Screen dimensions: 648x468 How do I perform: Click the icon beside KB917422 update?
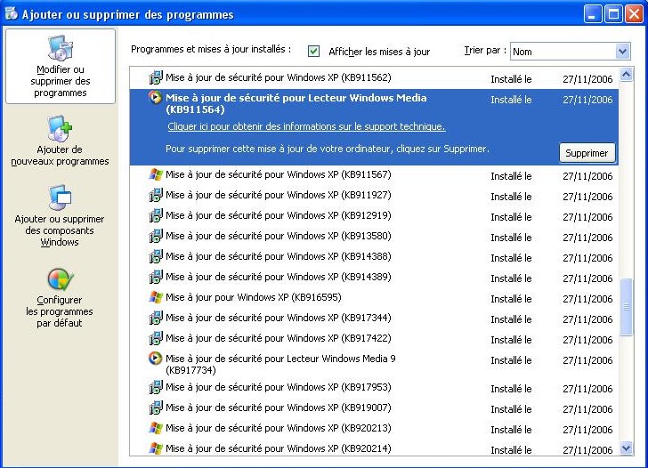156,338
